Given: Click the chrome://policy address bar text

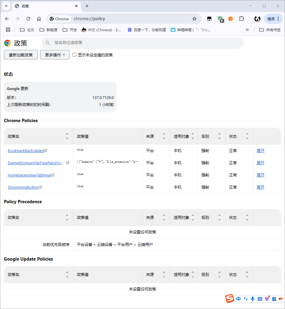Looking at the screenshot, I should 89,19.
